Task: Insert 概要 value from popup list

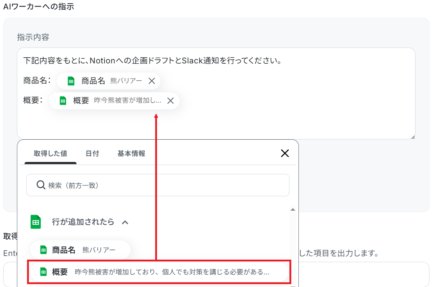Action: [x=159, y=272]
